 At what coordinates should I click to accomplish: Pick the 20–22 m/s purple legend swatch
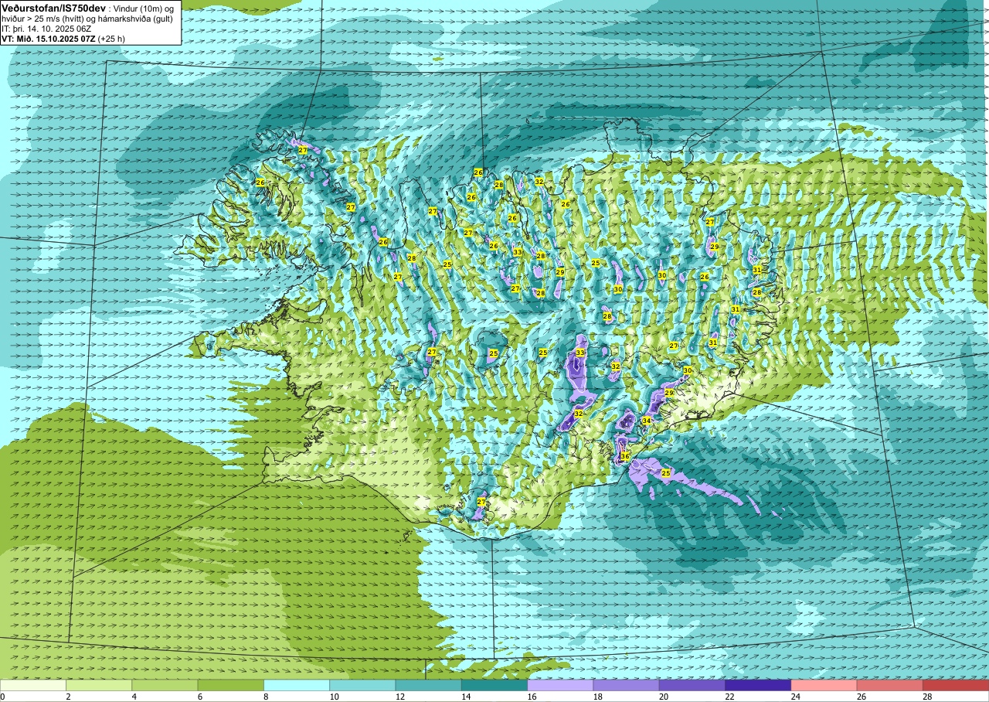click(692, 685)
